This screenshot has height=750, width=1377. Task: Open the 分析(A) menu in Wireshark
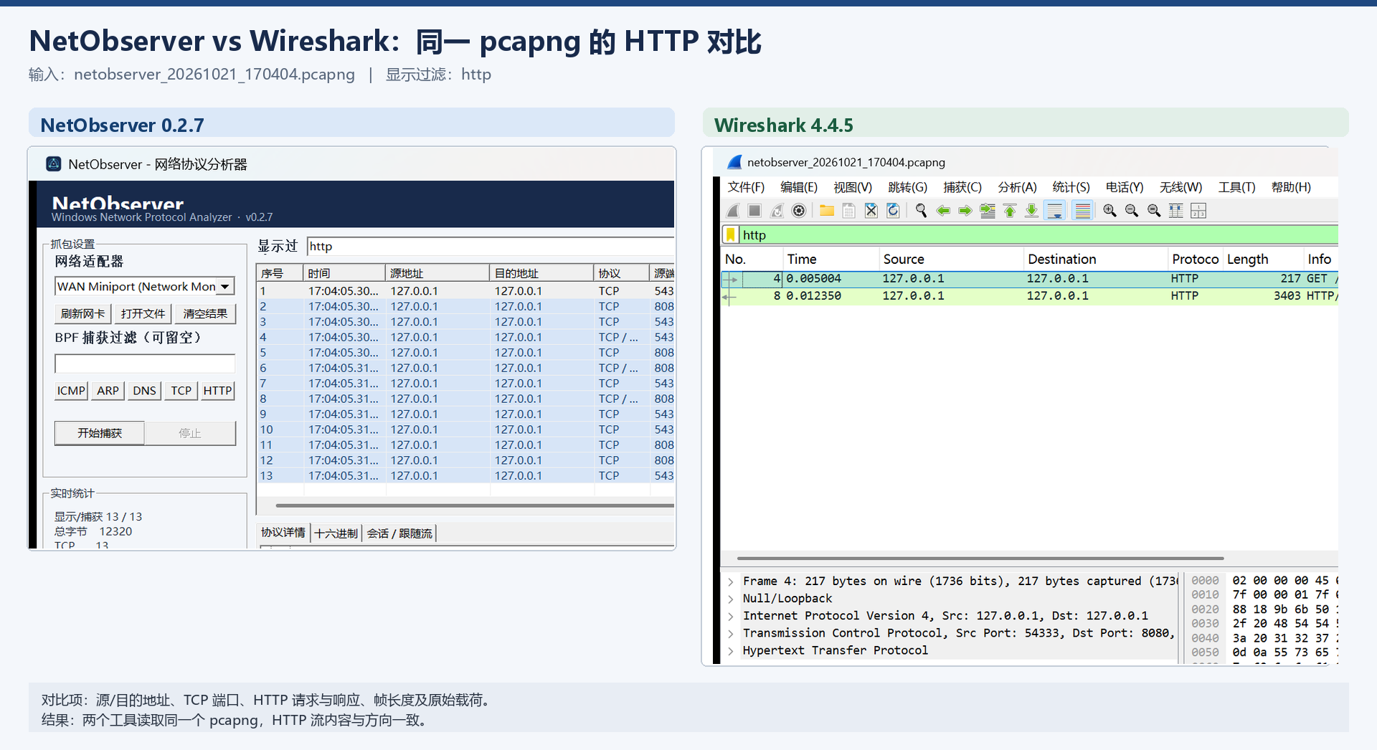(x=1017, y=187)
